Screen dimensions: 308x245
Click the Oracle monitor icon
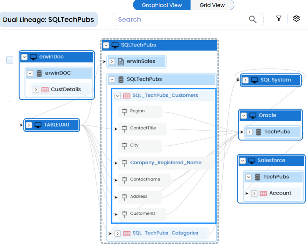[x=253, y=116]
